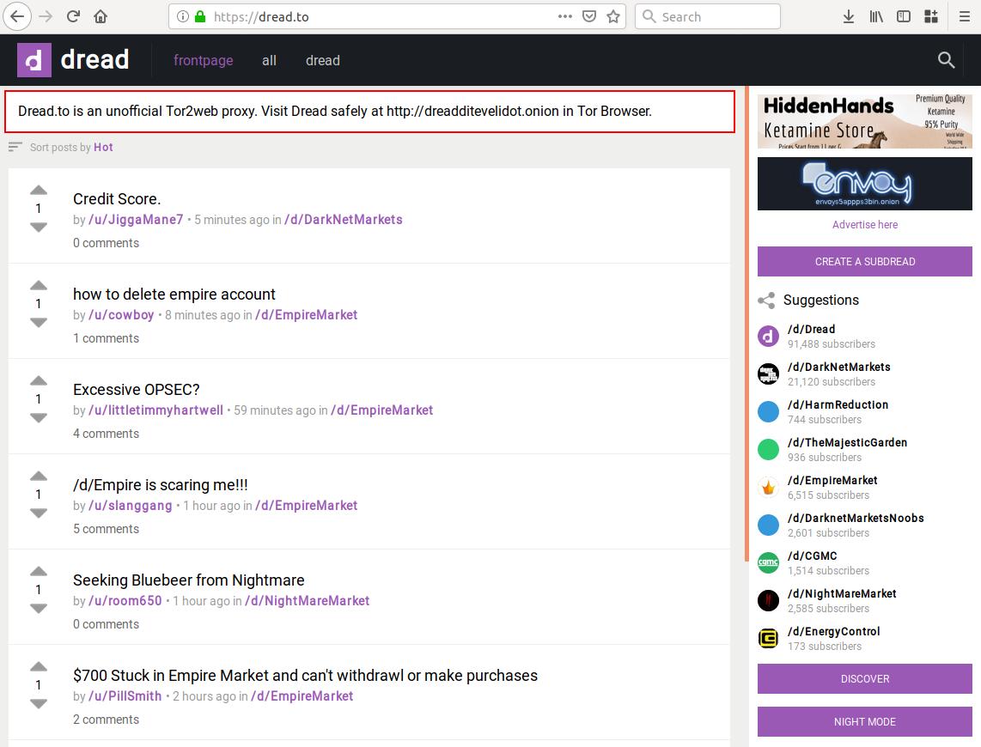Open the 'Credit Score.' post title

click(x=117, y=199)
